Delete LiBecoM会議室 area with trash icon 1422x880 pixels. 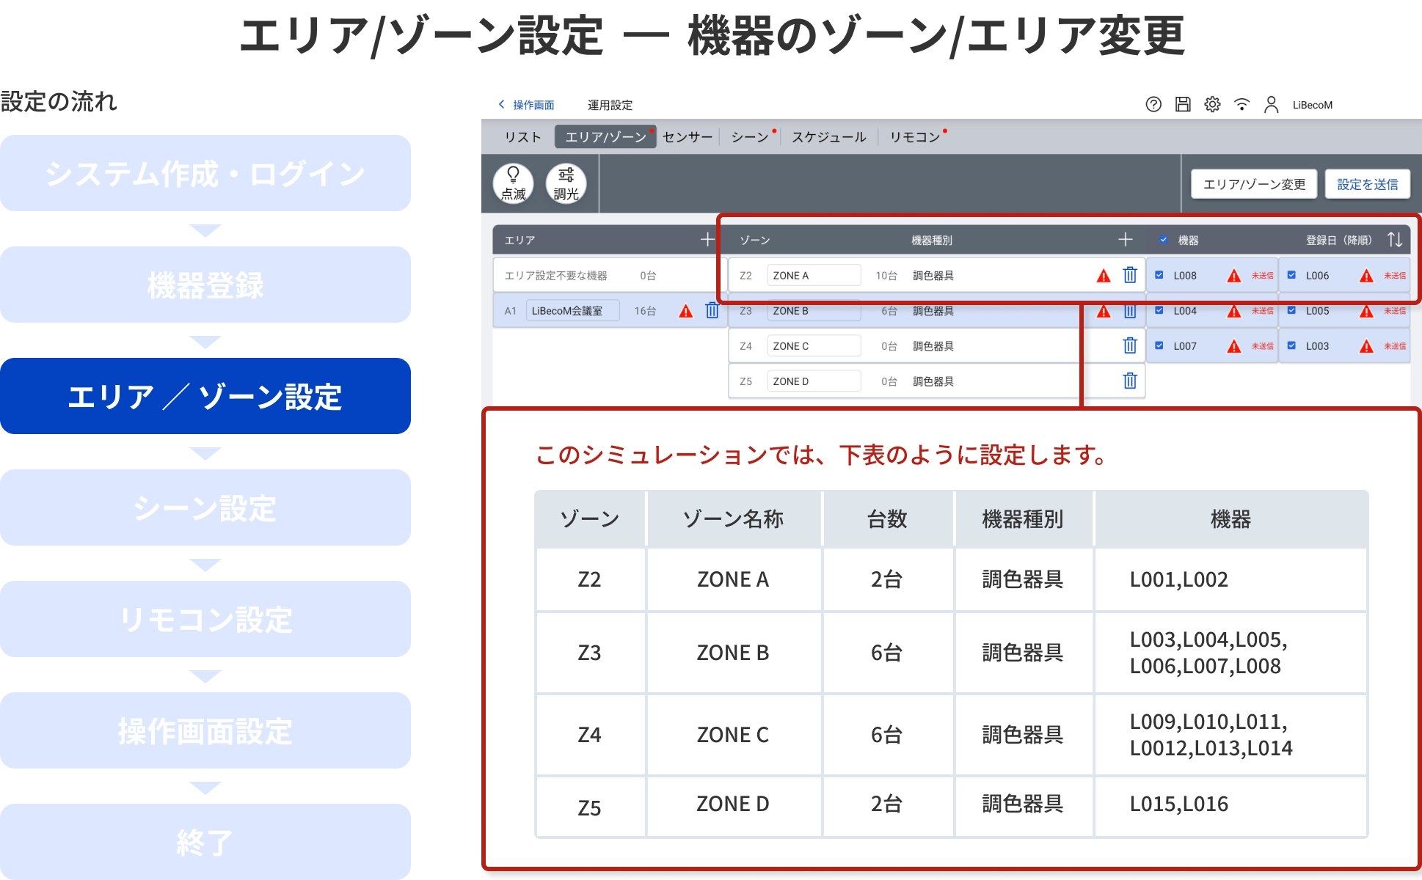[712, 310]
